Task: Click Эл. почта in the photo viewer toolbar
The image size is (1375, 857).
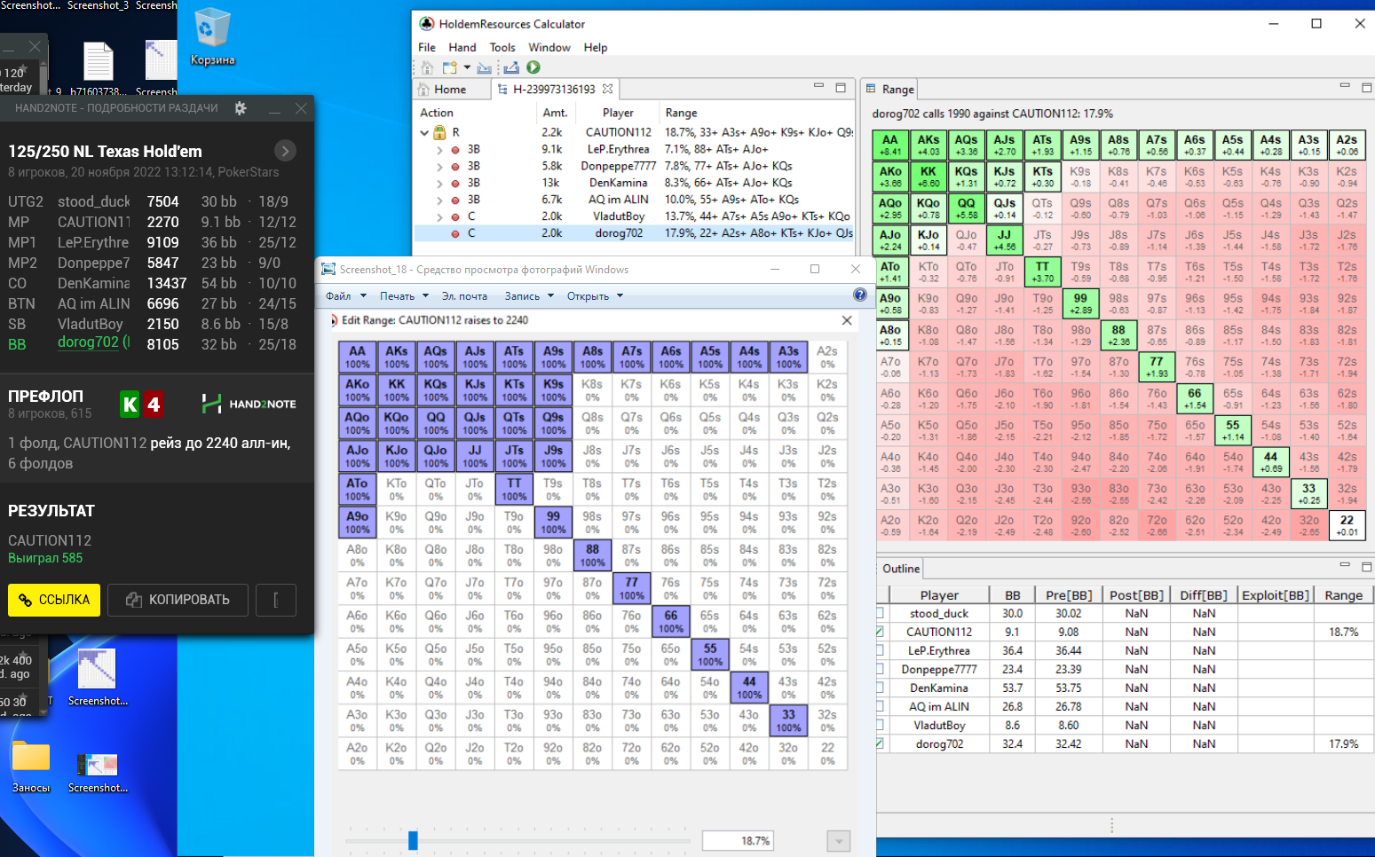Action: point(464,296)
